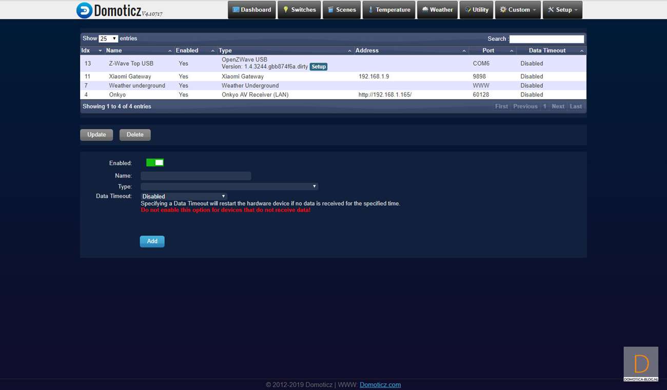Expand the Custom menu
The height and width of the screenshot is (390, 667).
pos(518,10)
